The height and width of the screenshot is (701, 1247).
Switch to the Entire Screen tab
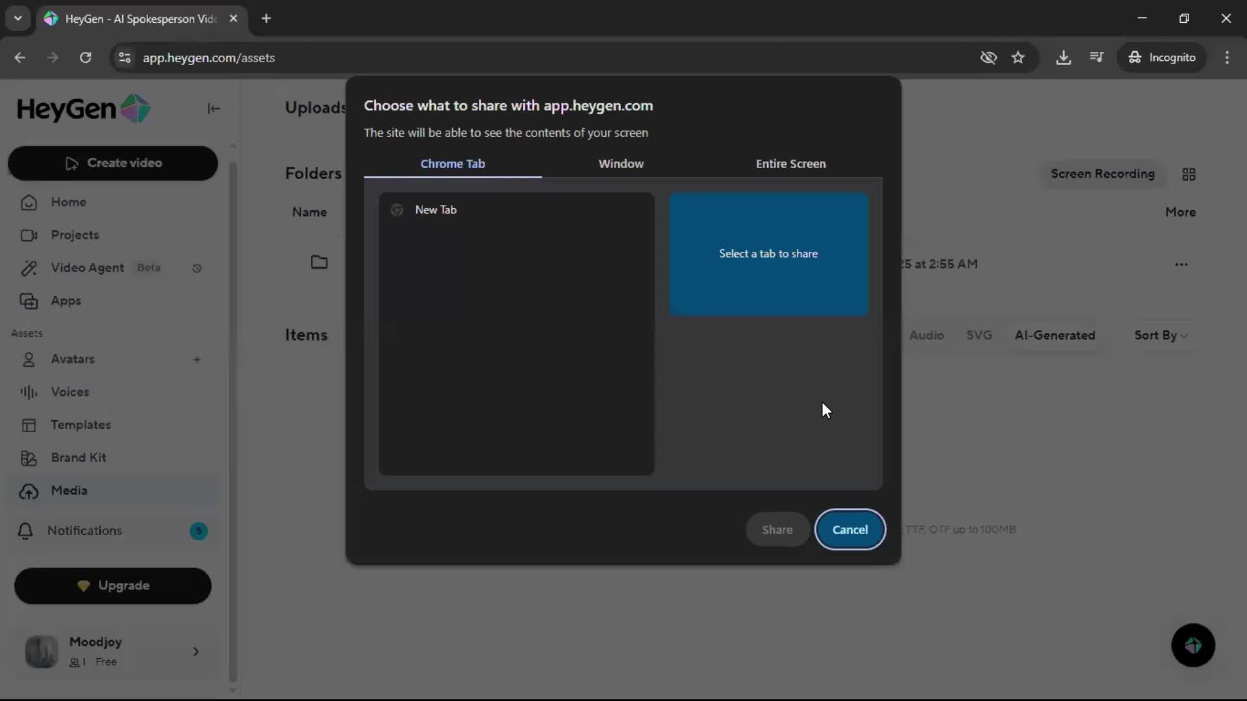coord(790,164)
